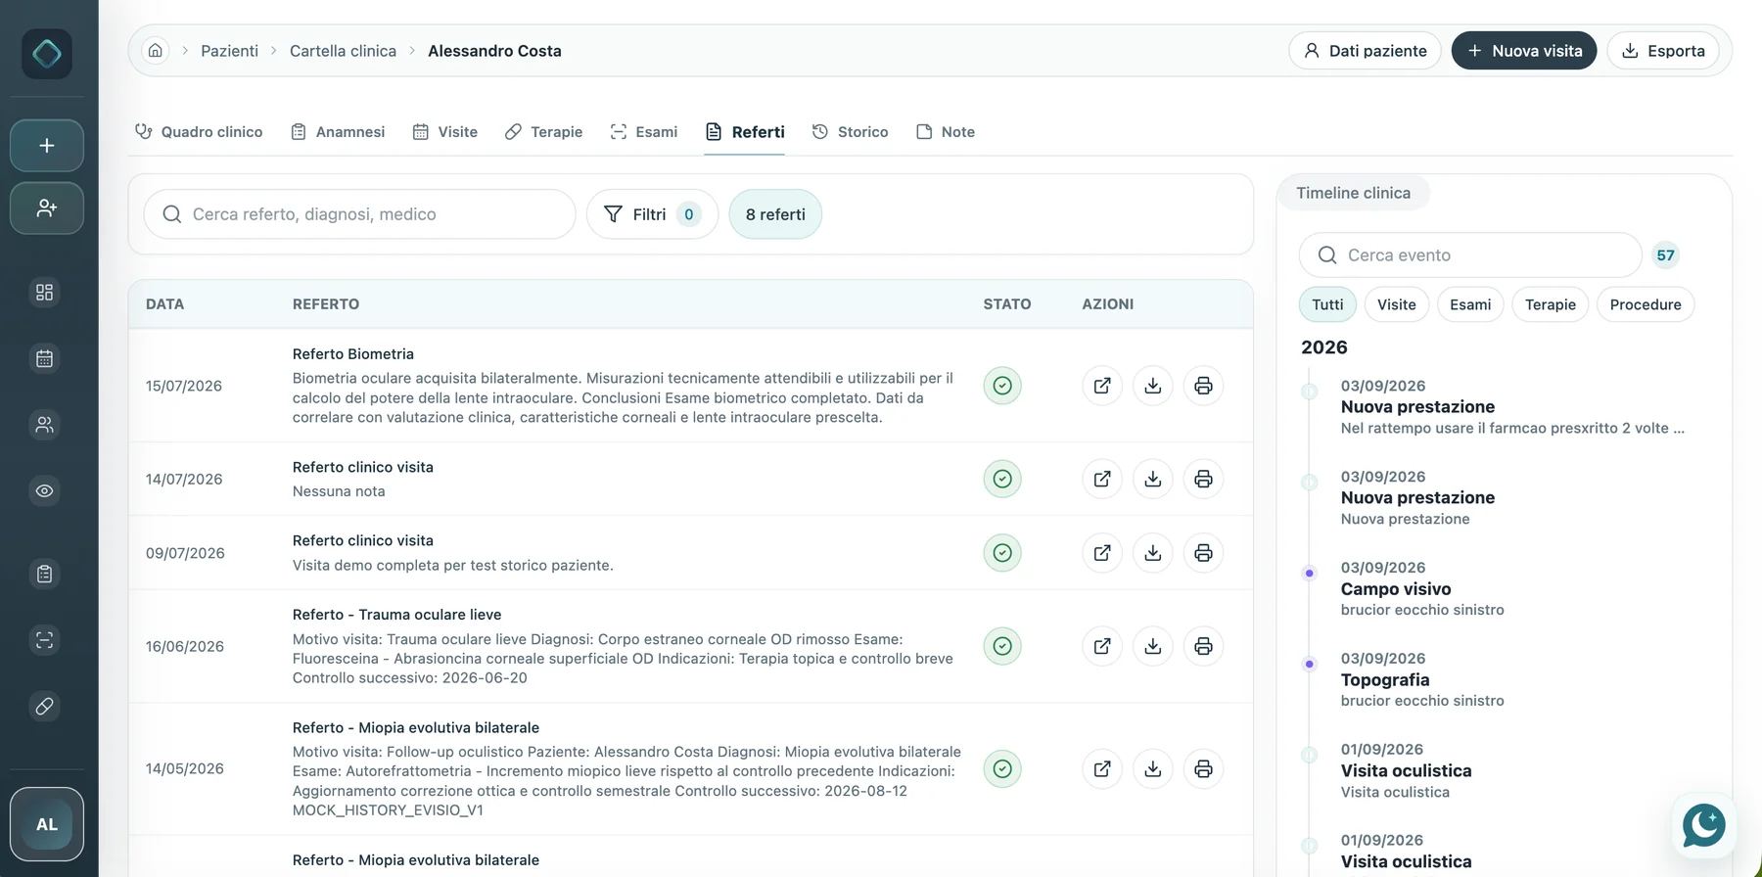Open the Filtri filter menu
Screen dimensions: 1762x877
[652, 214]
